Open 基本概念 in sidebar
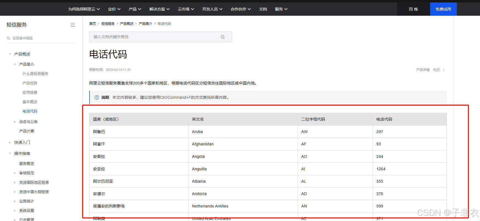The image size is (480, 221). tap(30, 102)
